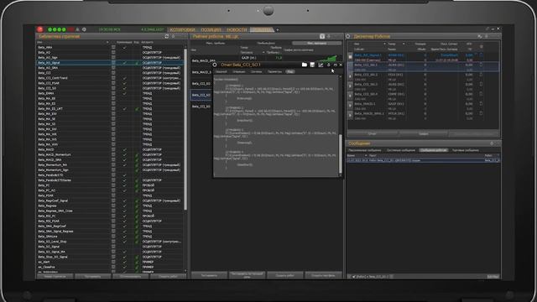537x302 pixels.
Task: Click the icon in the Диспетчер Роботов header, right side
Action: coord(479,36)
